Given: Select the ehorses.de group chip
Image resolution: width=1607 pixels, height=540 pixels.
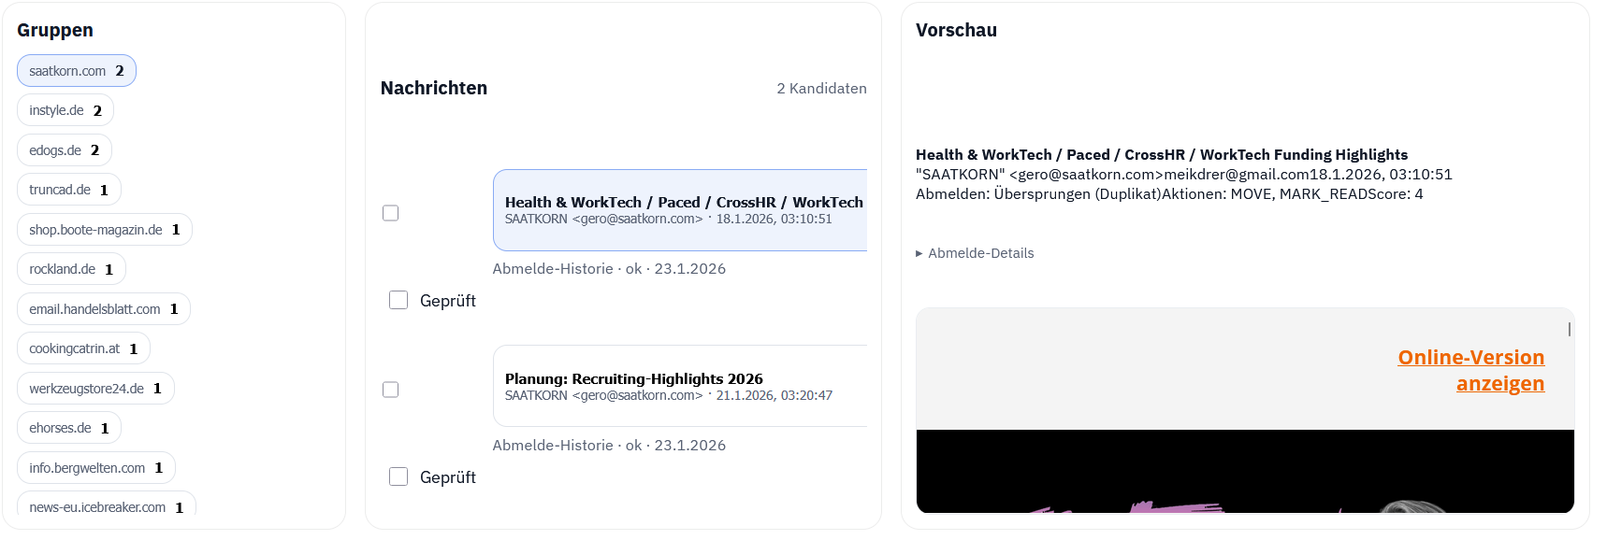Looking at the screenshot, I should click(x=68, y=428).
